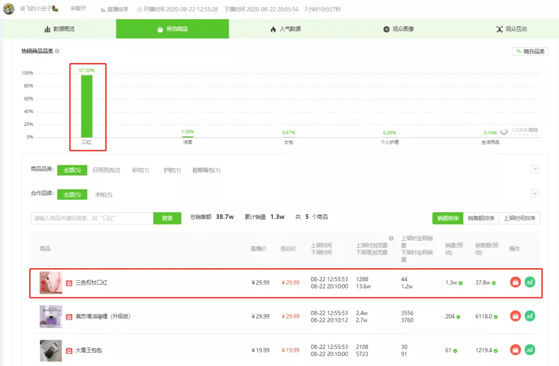Click green verified badge beside 1.3w sales
The image size is (559, 366).
[461, 283]
